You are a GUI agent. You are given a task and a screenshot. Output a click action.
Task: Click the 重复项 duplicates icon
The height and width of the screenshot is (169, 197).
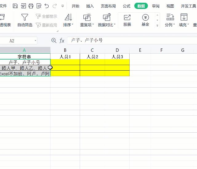(x=87, y=17)
